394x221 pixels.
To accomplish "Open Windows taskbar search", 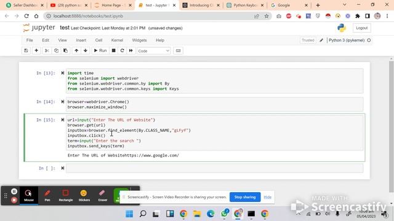I will (143, 214).
